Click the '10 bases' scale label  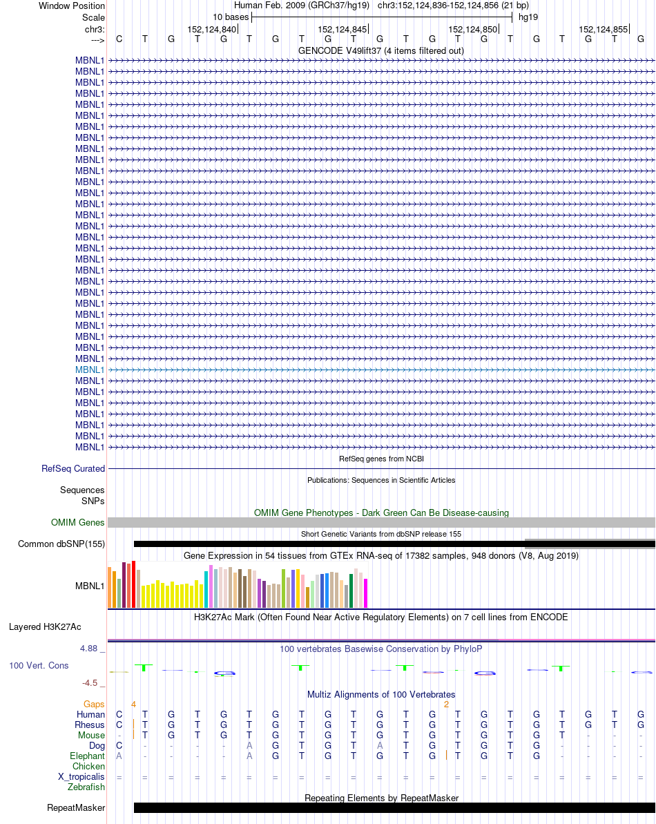(231, 17)
